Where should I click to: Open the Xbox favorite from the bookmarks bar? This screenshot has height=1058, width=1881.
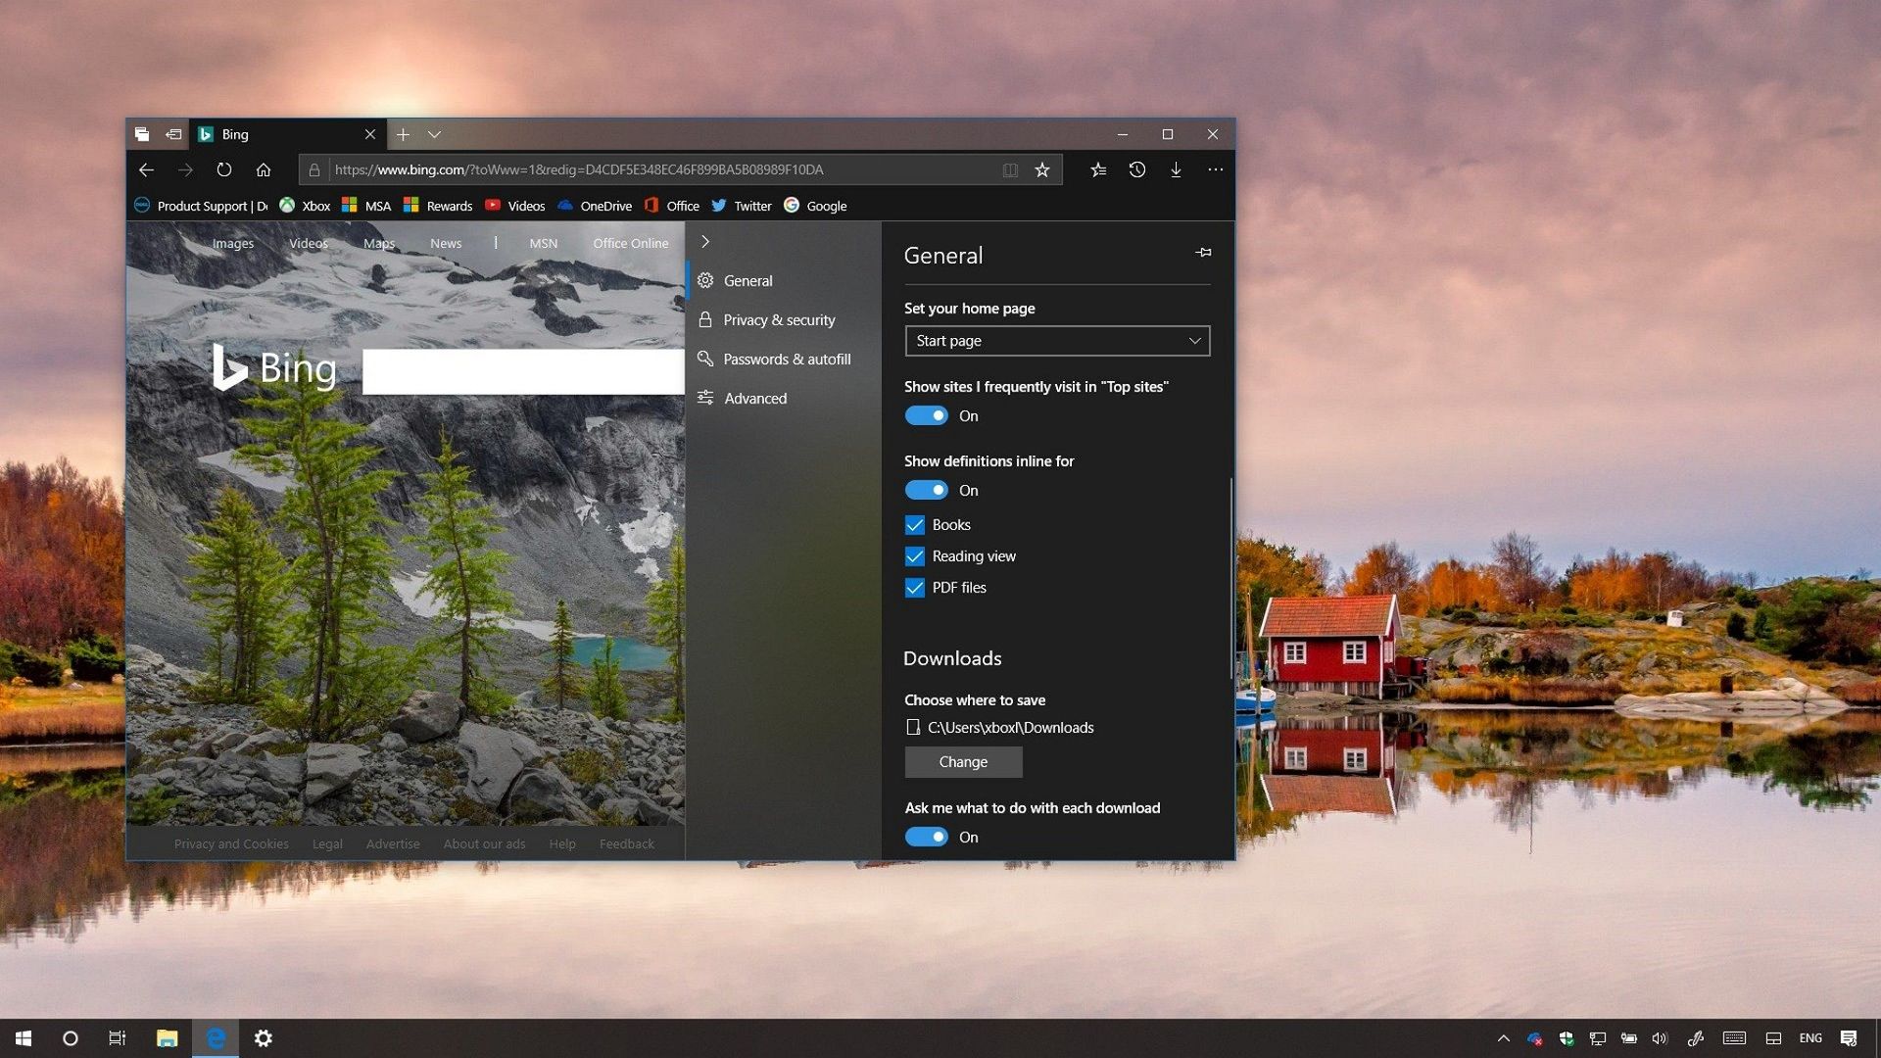(305, 206)
